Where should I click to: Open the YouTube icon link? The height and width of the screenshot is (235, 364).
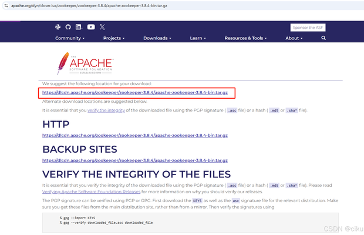(91, 27)
